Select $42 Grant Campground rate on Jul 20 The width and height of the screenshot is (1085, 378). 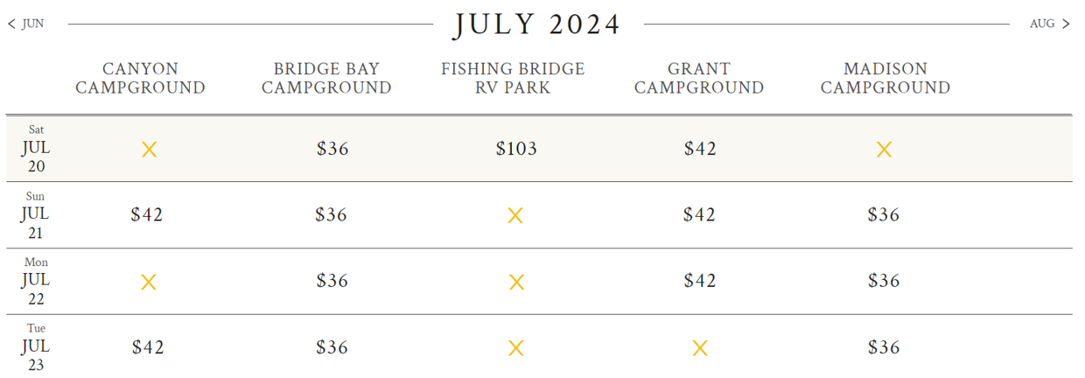(x=700, y=149)
